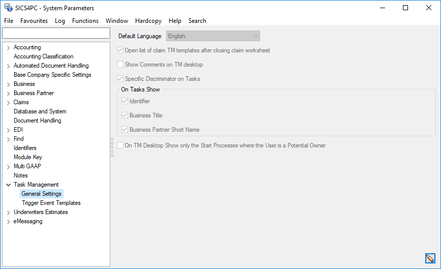The width and height of the screenshot is (441, 269).
Task: Expand the eMessaging tree node
Action: (x=9, y=221)
